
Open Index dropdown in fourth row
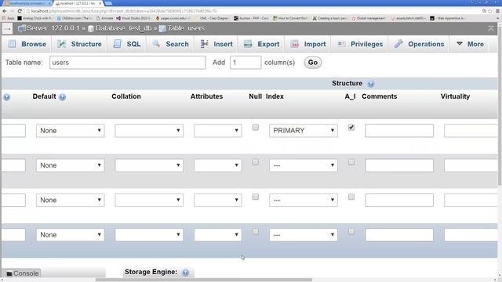(304, 235)
